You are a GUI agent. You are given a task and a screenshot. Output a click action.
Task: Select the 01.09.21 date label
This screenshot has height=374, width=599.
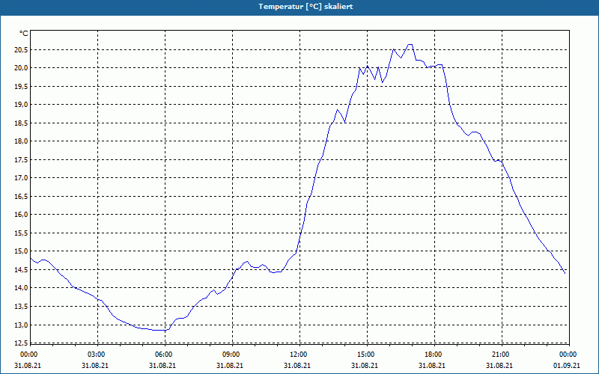567,366
